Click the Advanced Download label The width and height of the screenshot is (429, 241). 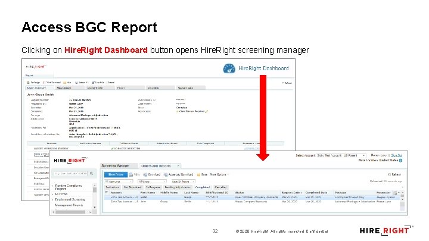[x=181, y=174]
